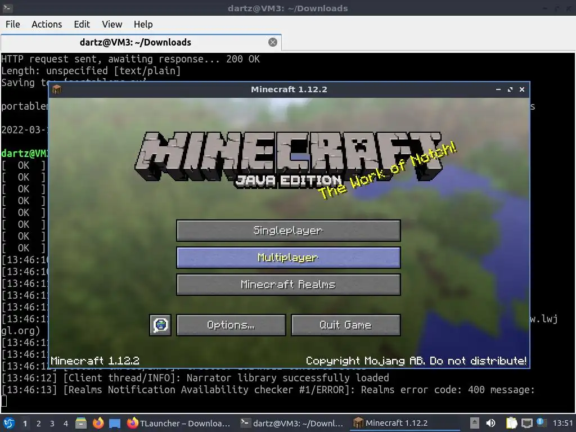Click Quit Game button
Screen dimensions: 576x432
click(x=346, y=325)
